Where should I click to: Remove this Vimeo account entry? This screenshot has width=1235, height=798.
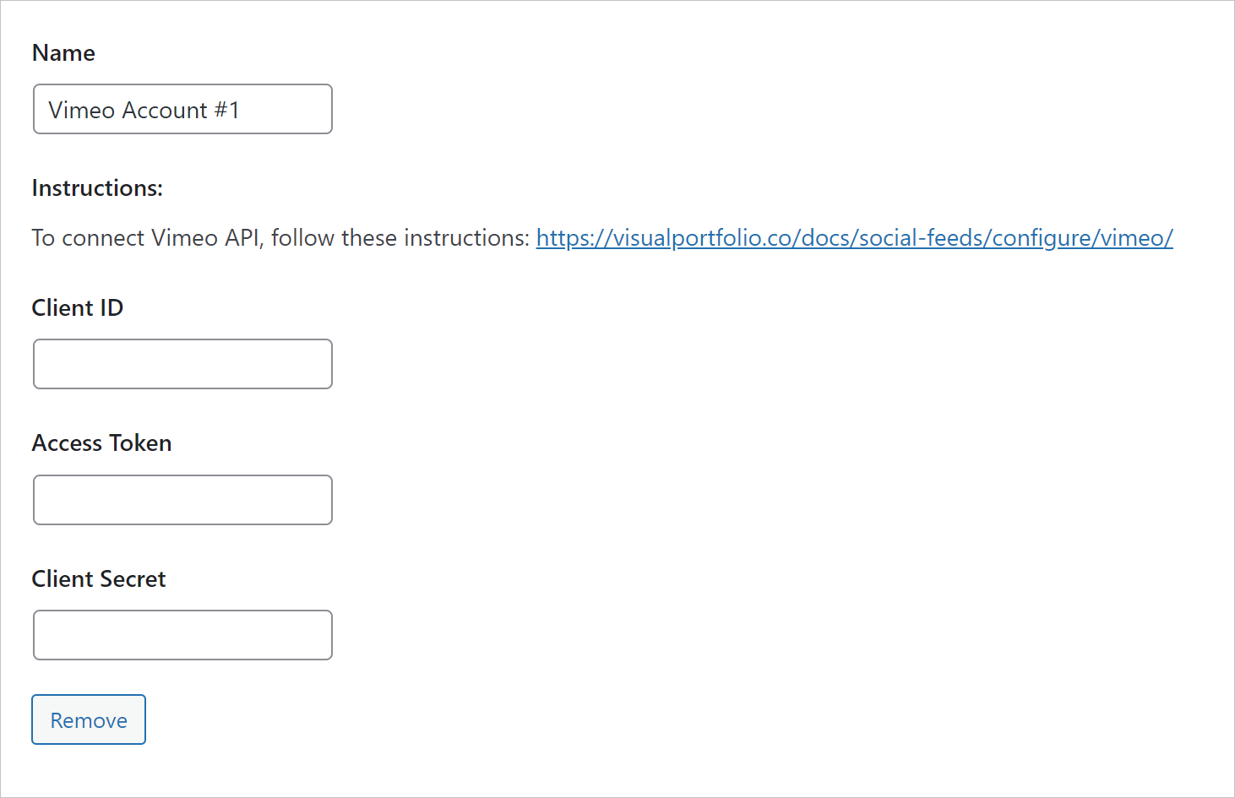pyautogui.click(x=89, y=719)
